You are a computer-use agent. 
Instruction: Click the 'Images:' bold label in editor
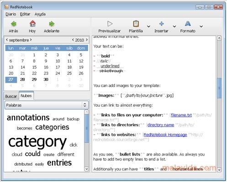point(106,95)
